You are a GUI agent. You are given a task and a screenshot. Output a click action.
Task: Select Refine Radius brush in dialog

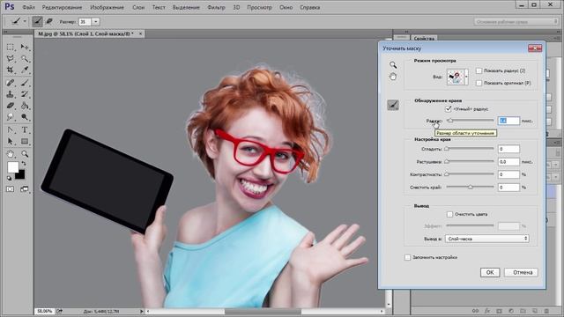tap(393, 105)
